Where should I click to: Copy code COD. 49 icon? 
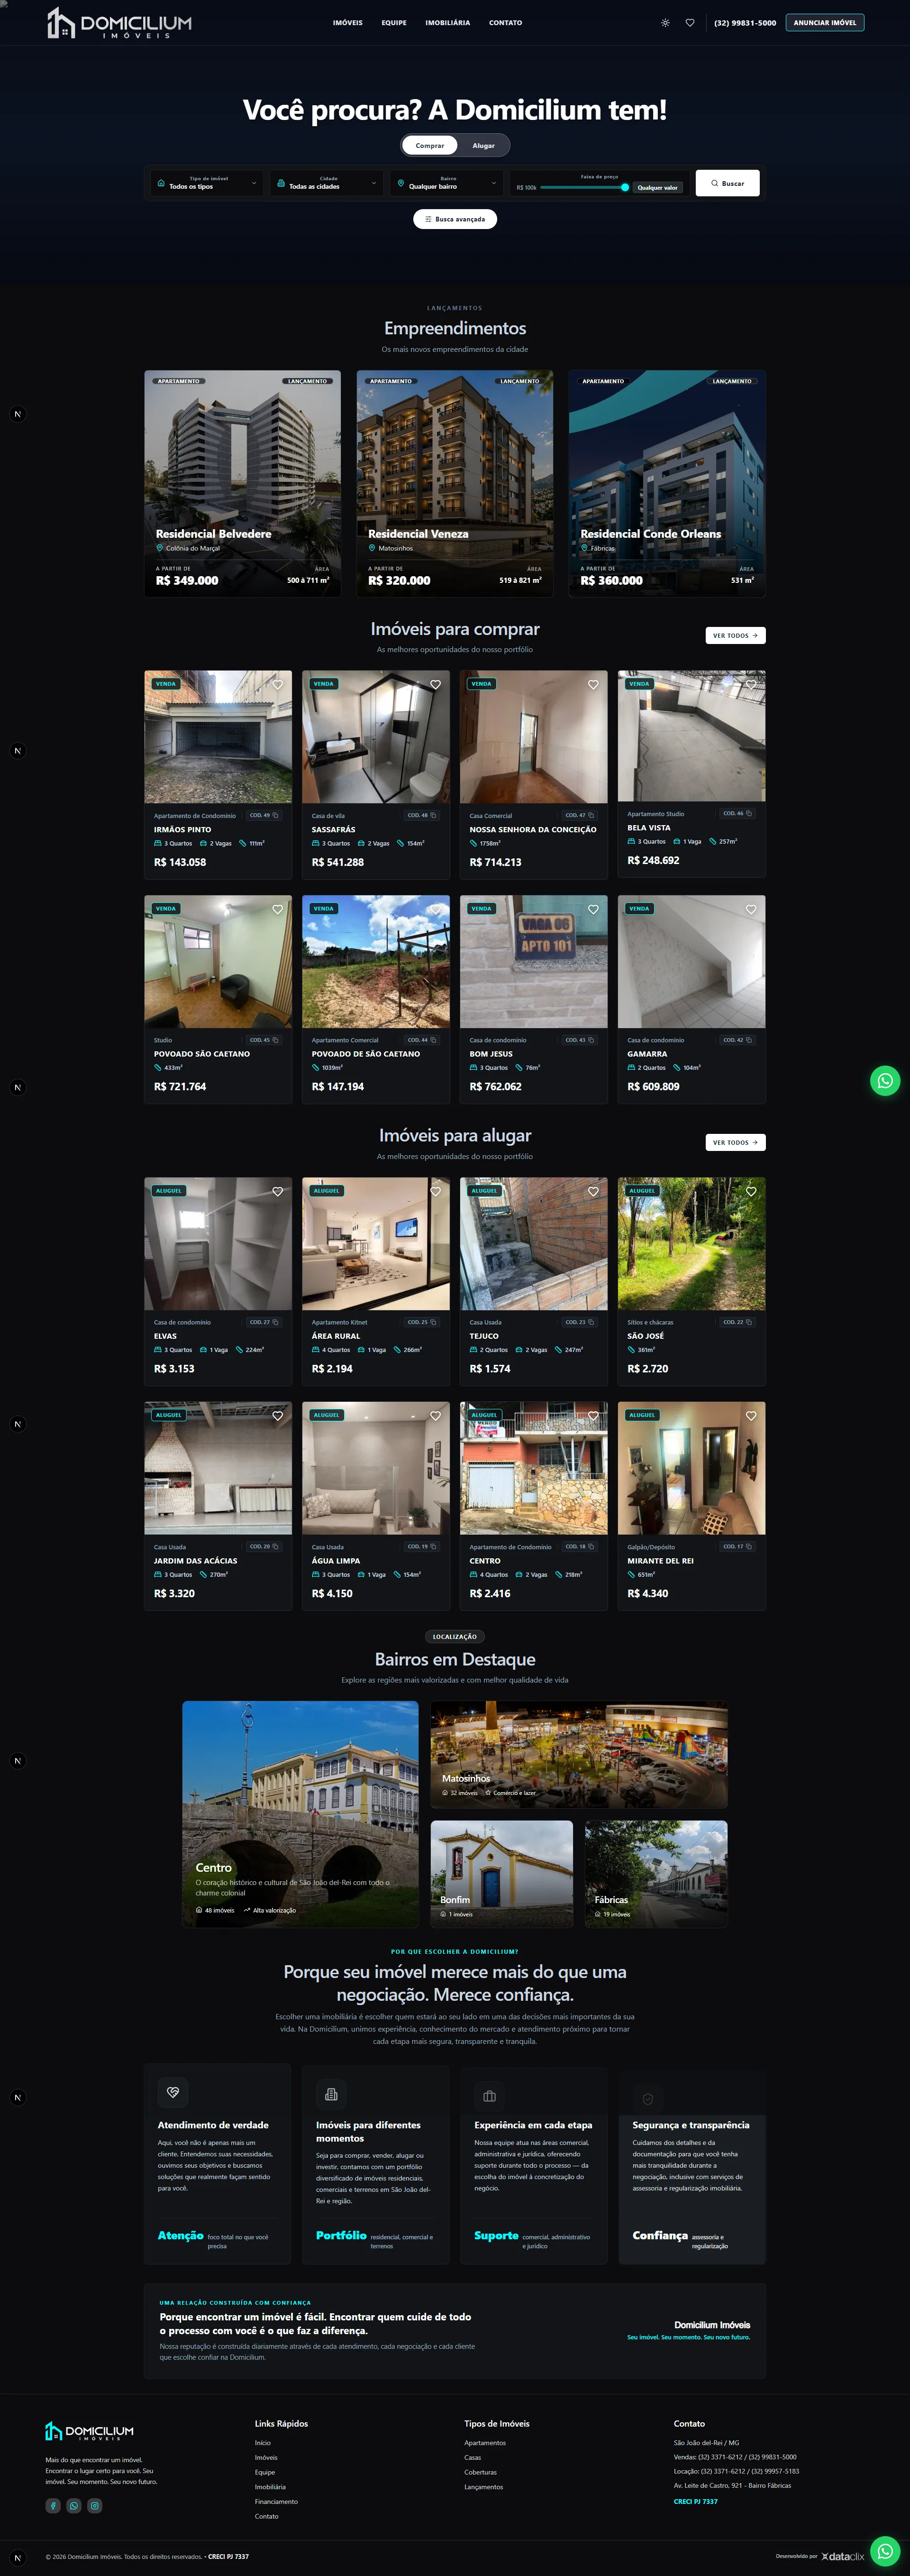pyautogui.click(x=276, y=815)
